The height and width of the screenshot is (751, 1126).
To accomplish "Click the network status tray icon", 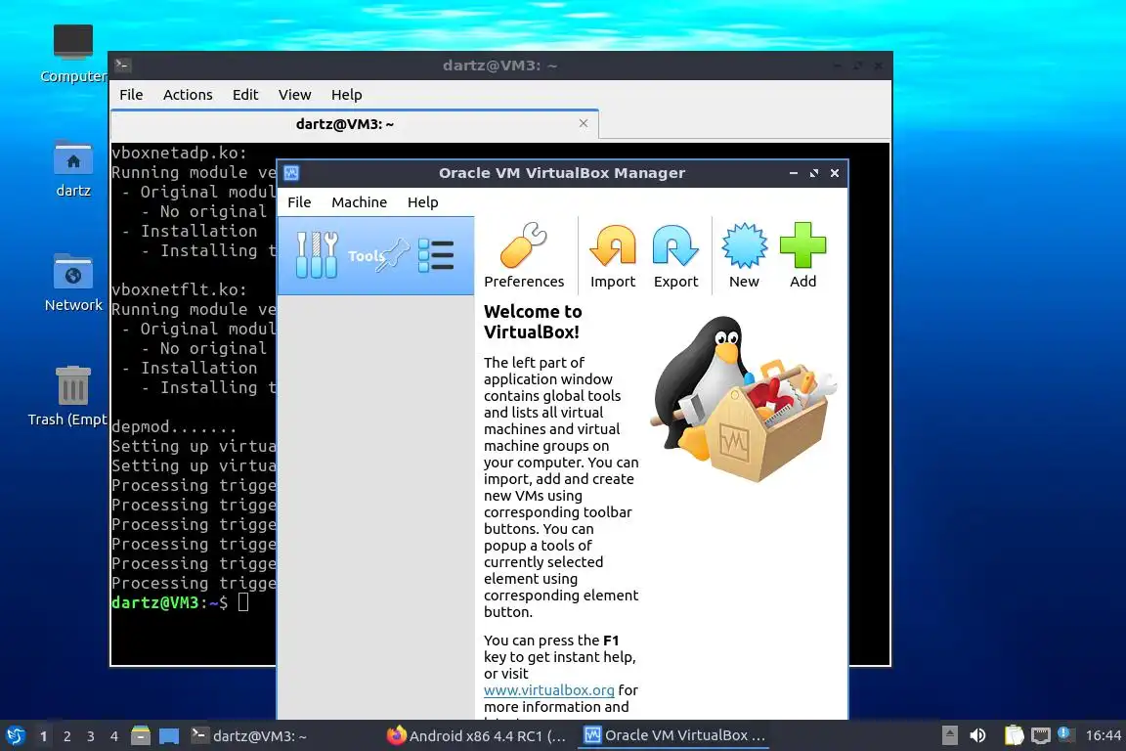I will click(x=1040, y=735).
